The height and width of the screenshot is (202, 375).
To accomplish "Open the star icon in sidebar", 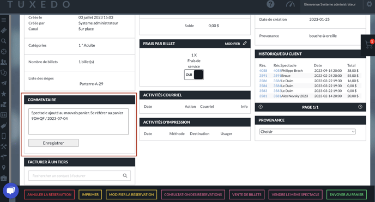I will pyautogui.click(x=4, y=94).
